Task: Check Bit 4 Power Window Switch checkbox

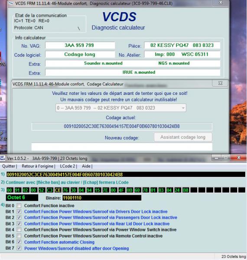Action: pos(19,230)
